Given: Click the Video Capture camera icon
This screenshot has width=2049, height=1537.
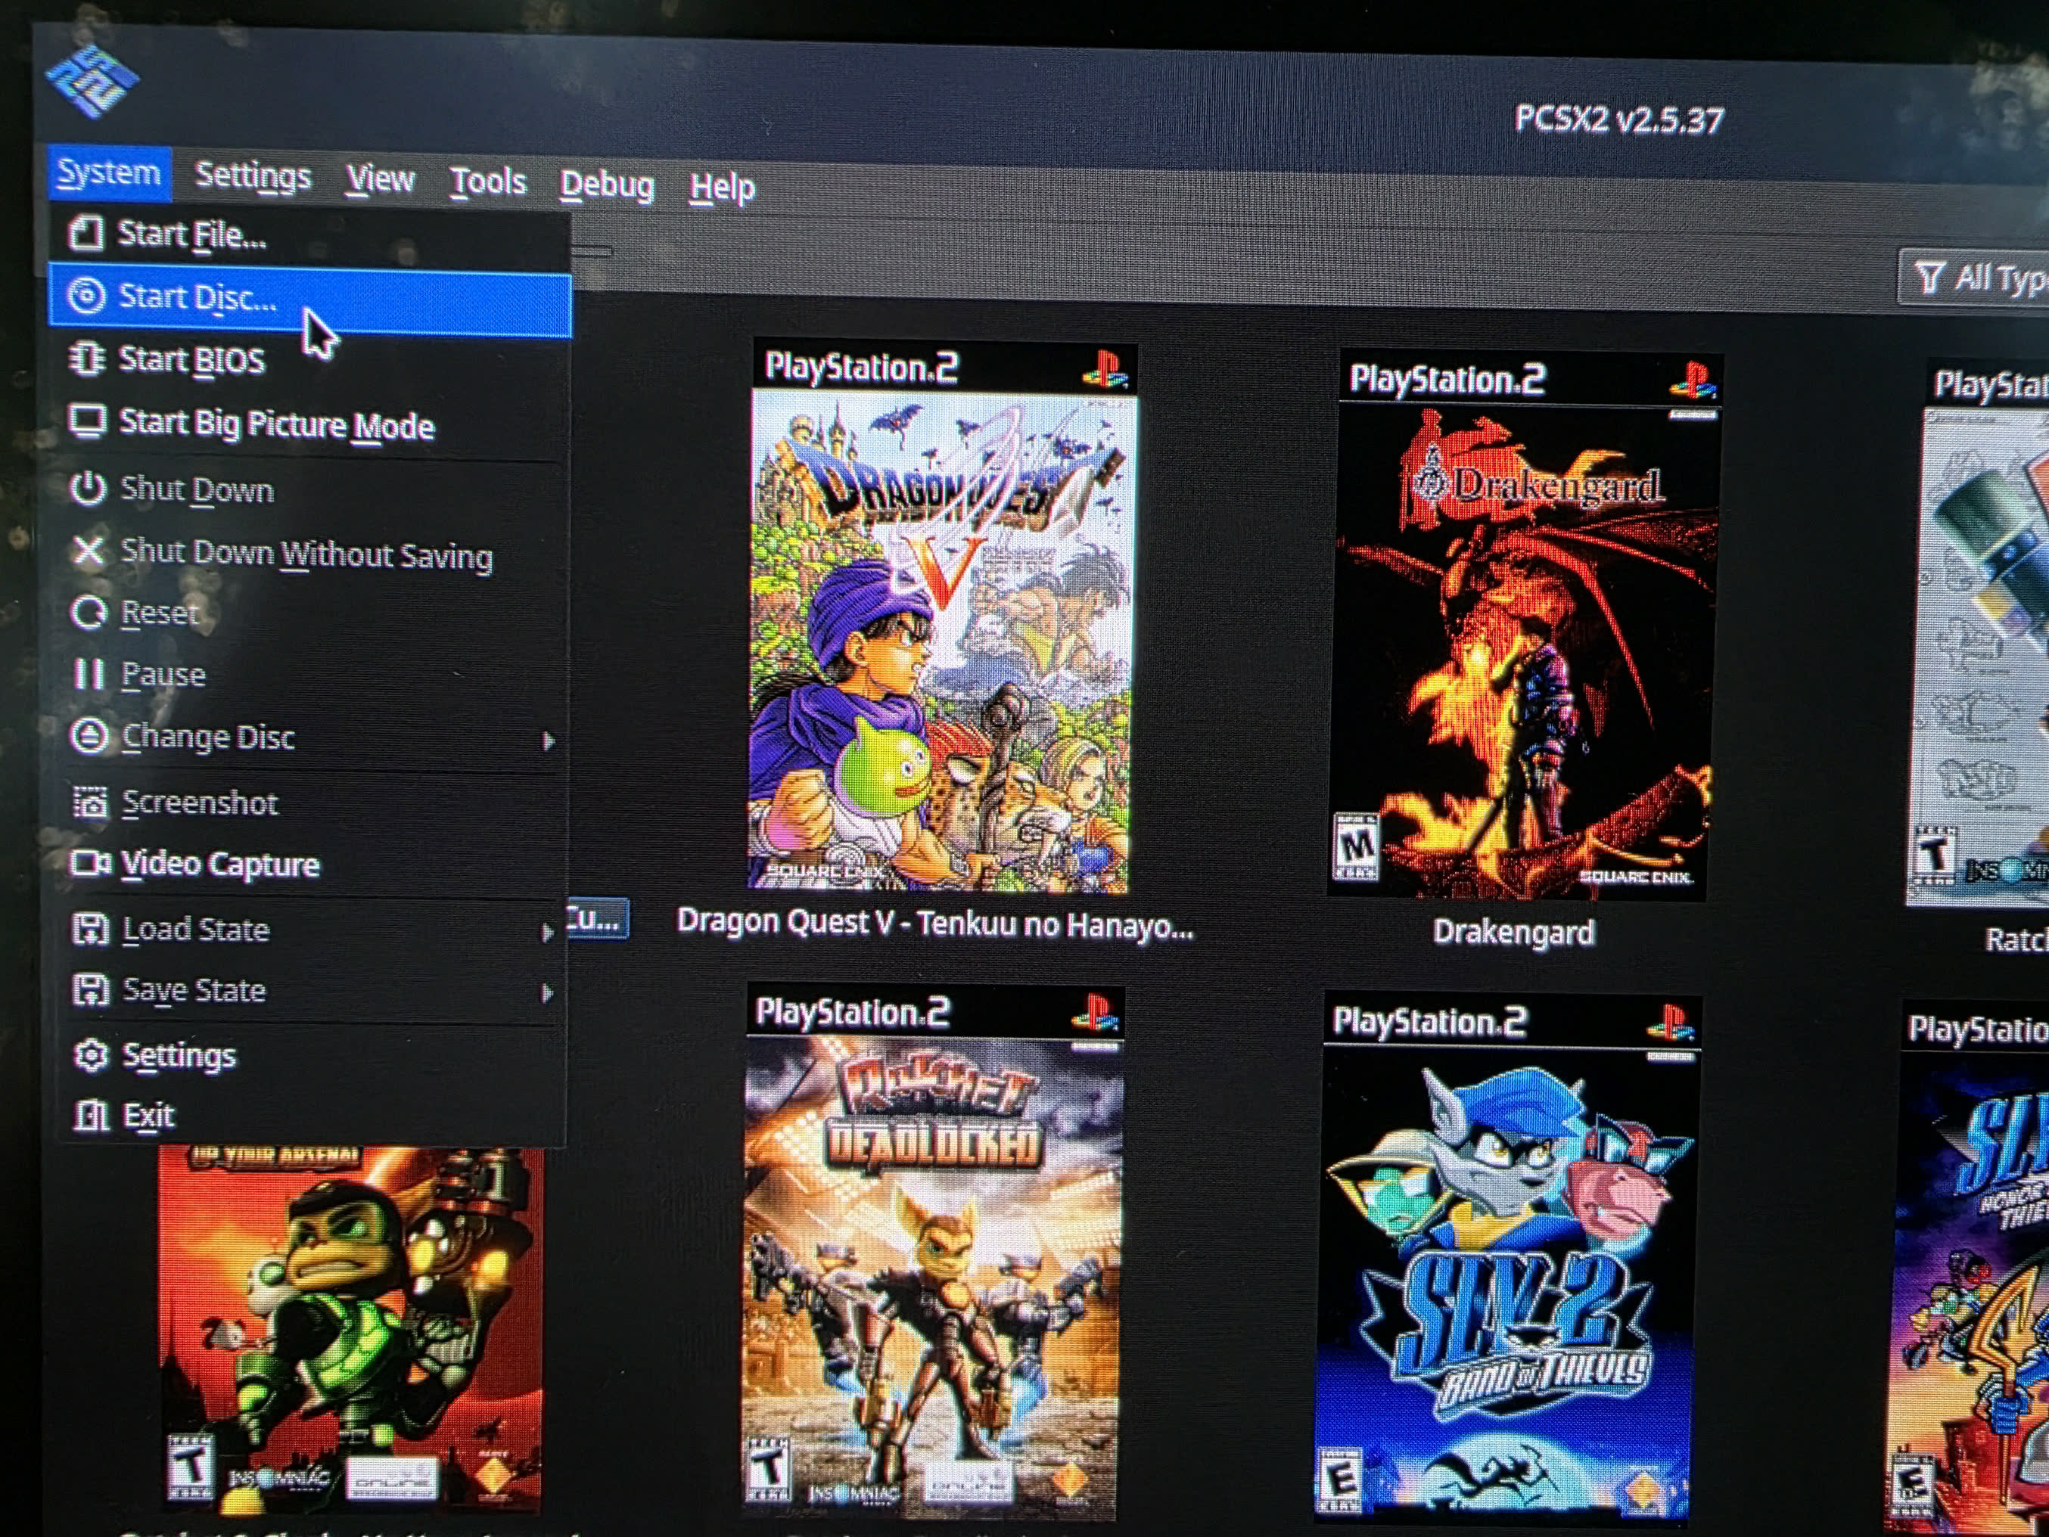Looking at the screenshot, I should (x=91, y=863).
